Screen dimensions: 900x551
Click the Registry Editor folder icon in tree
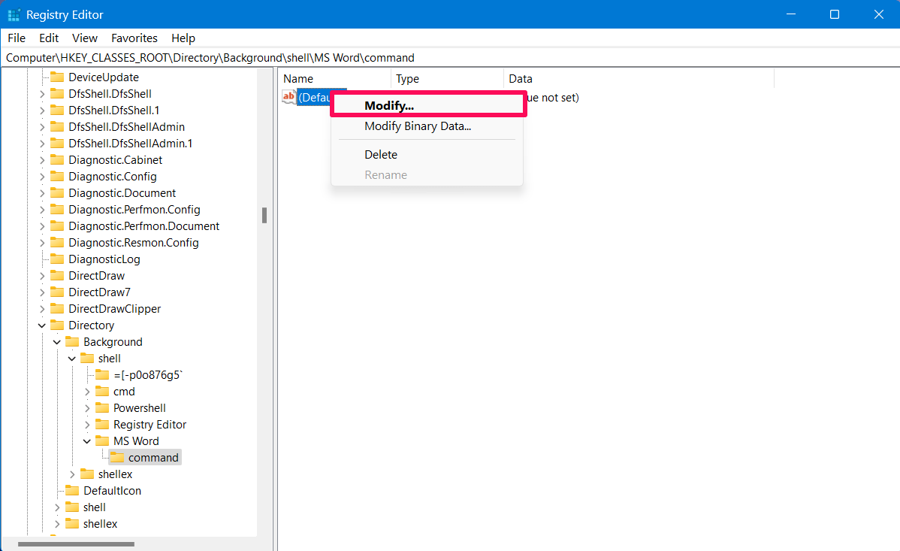click(101, 425)
